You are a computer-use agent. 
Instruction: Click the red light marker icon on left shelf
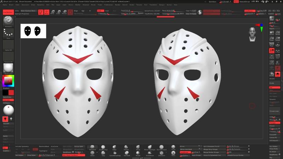[5, 119]
